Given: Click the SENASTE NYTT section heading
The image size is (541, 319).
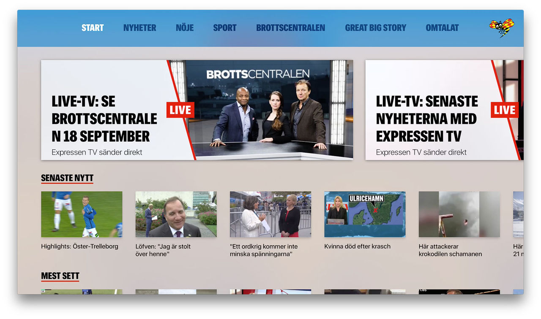Looking at the screenshot, I should tap(67, 178).
